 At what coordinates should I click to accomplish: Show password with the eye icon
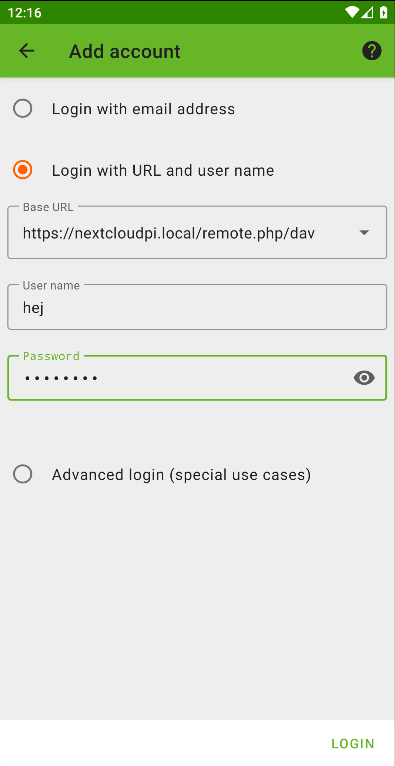click(364, 378)
